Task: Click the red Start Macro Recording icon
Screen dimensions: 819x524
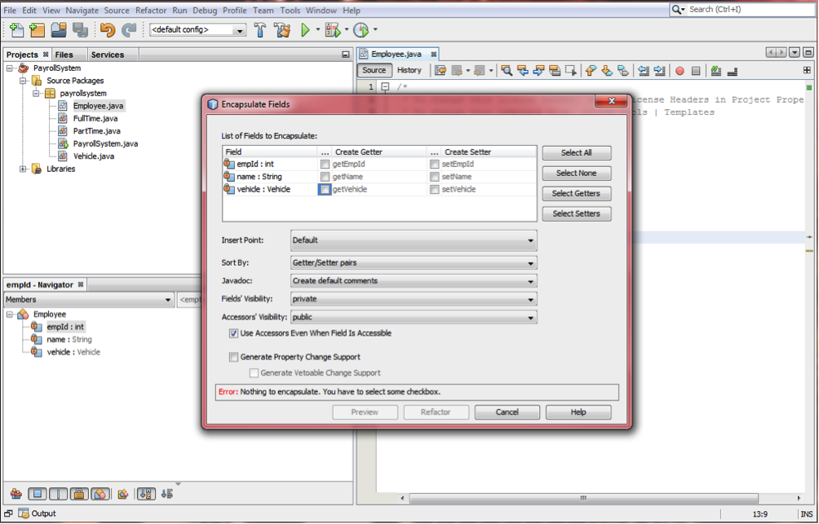Action: point(680,71)
